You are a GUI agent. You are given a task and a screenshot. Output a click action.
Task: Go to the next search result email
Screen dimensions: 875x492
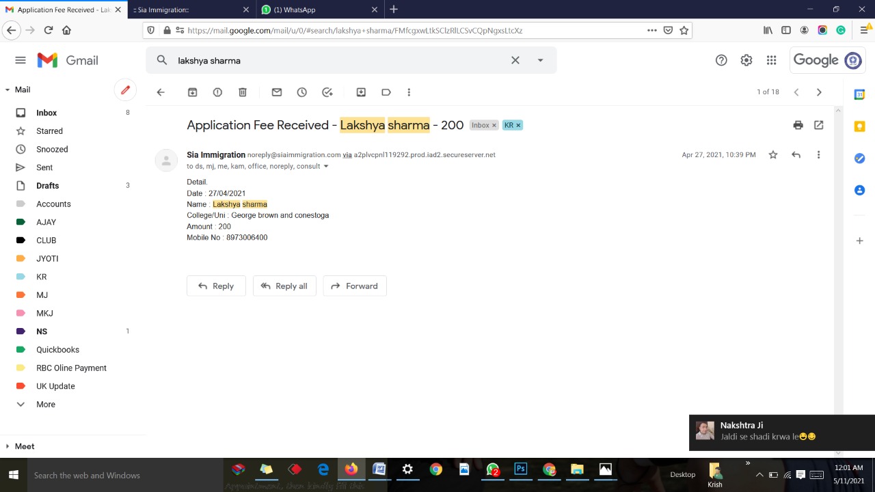819,92
